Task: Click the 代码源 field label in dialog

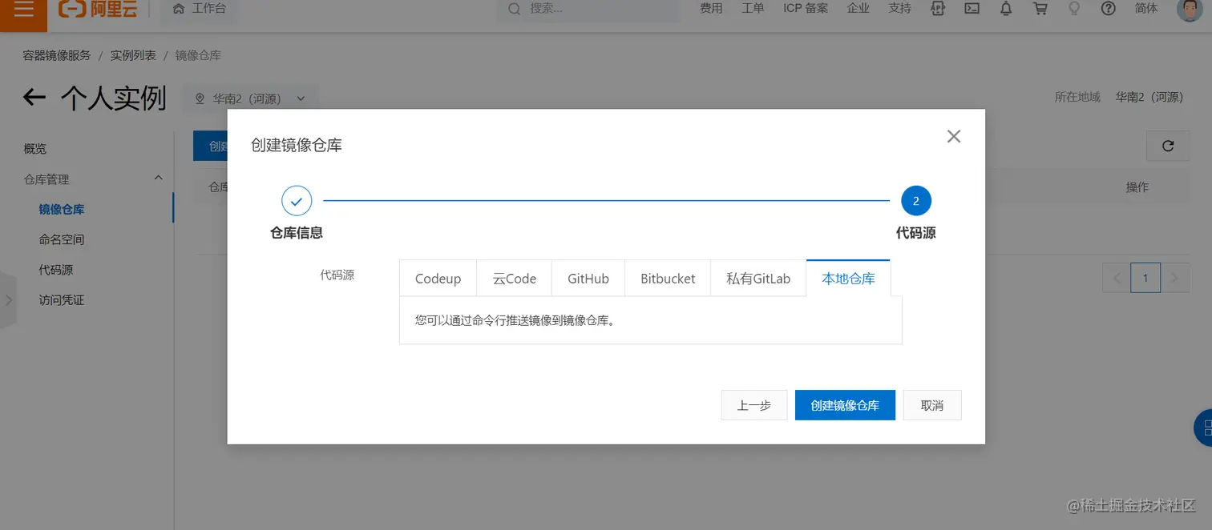Action: (x=337, y=275)
